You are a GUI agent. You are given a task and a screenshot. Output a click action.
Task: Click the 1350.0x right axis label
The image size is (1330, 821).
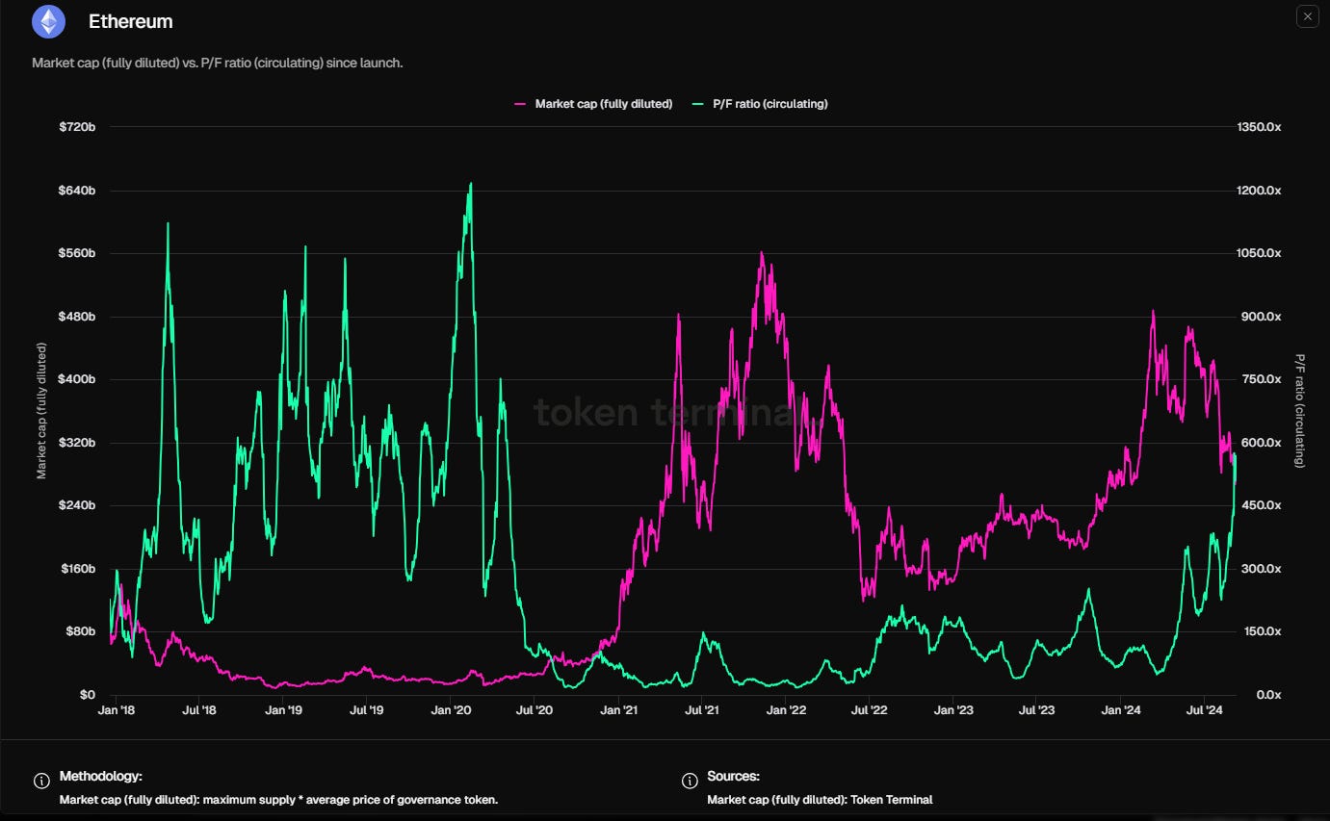[x=1260, y=127]
